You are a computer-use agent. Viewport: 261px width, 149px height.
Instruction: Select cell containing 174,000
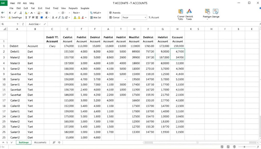click(67, 46)
